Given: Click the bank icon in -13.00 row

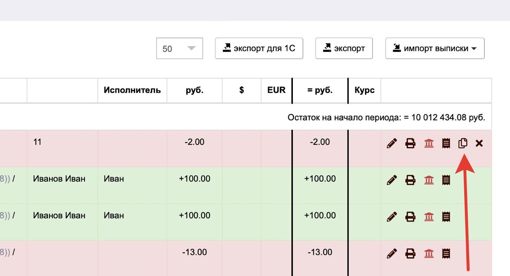Looking at the screenshot, I should (x=429, y=253).
